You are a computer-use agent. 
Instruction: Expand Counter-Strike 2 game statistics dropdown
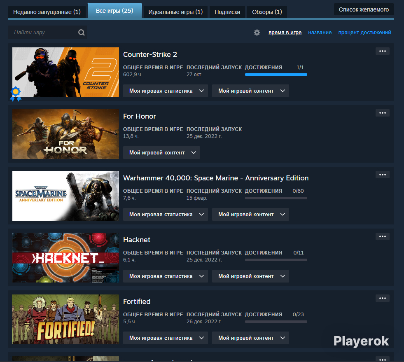pyautogui.click(x=166, y=91)
